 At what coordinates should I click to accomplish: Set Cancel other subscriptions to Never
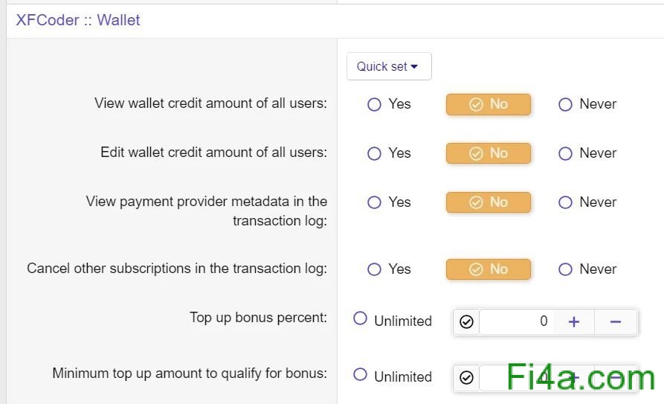565,269
